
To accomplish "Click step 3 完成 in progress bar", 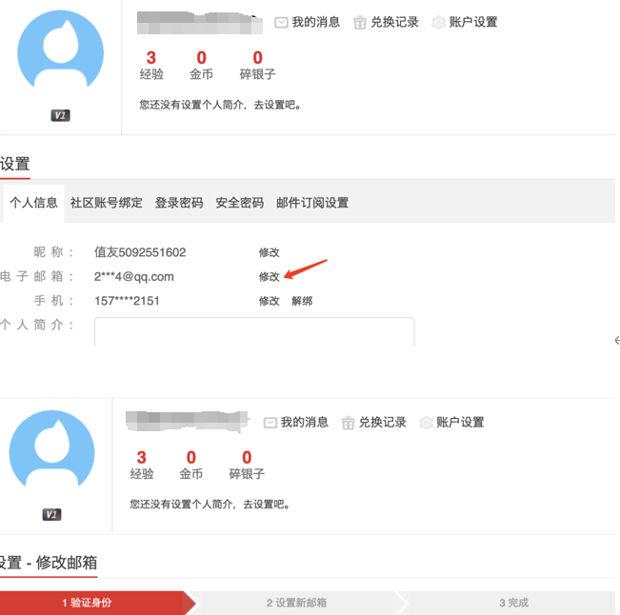I will click(513, 603).
